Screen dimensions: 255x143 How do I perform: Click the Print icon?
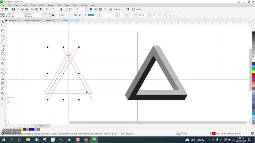[27, 9]
